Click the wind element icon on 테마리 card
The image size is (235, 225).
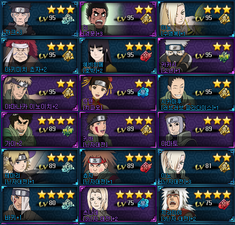point(68,167)
